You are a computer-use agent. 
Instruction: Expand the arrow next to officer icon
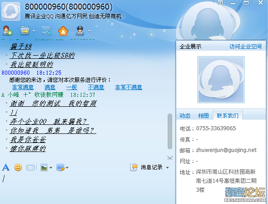[89, 31]
